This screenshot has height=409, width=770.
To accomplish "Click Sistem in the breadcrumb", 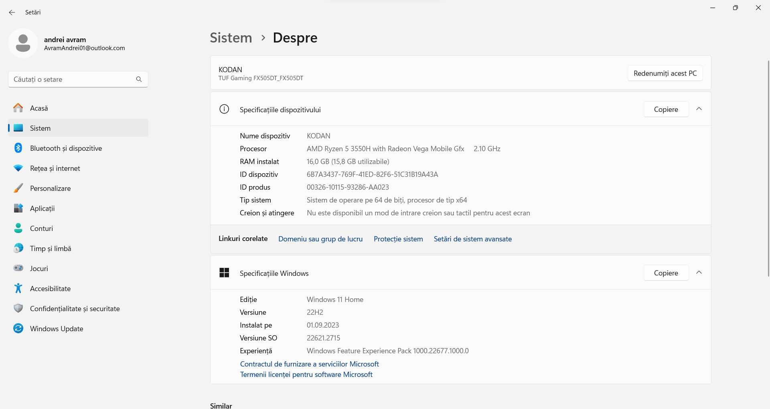I will pyautogui.click(x=231, y=37).
